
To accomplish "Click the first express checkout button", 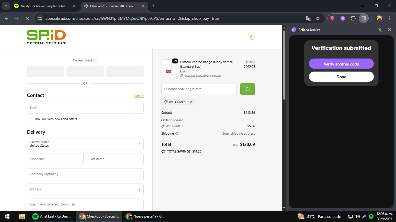I will point(45,72).
